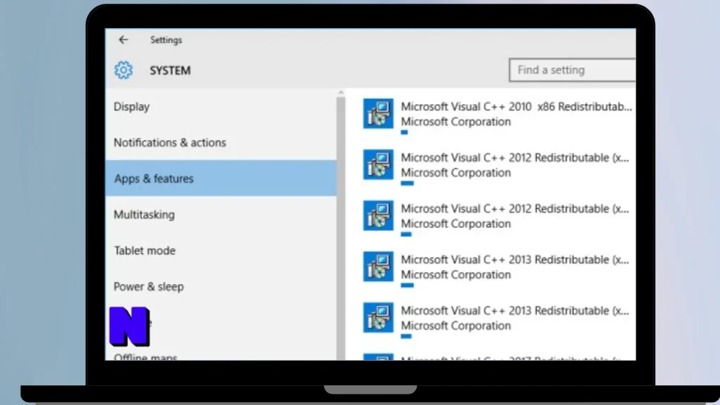Click the sidebar scrollbar up arrow
The width and height of the screenshot is (720, 405).
pos(341,93)
